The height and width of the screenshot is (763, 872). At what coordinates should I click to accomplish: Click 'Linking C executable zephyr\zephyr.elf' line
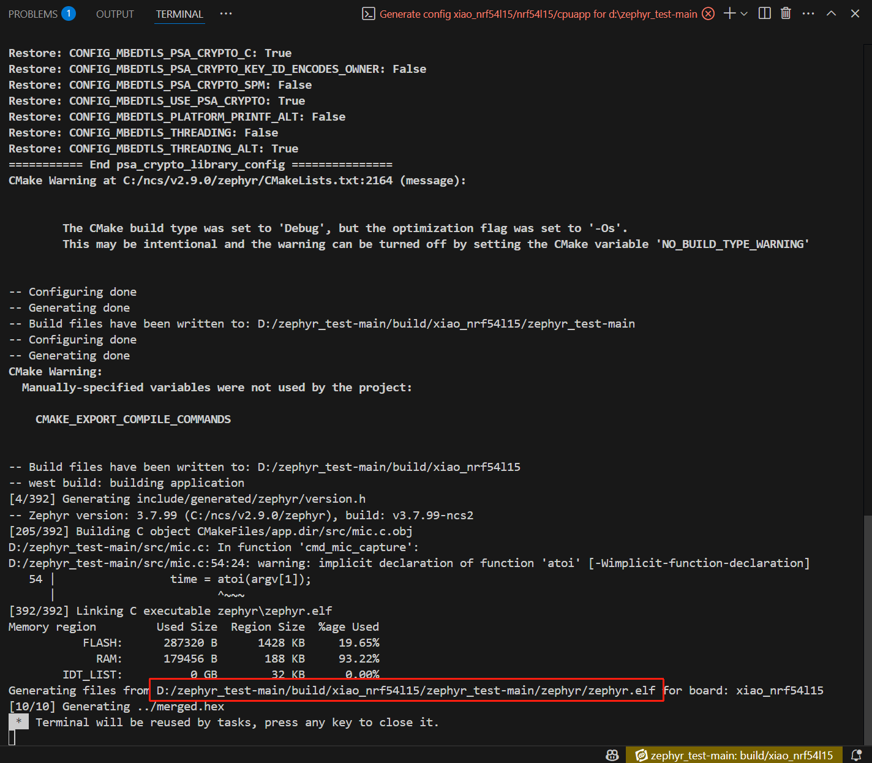[170, 611]
